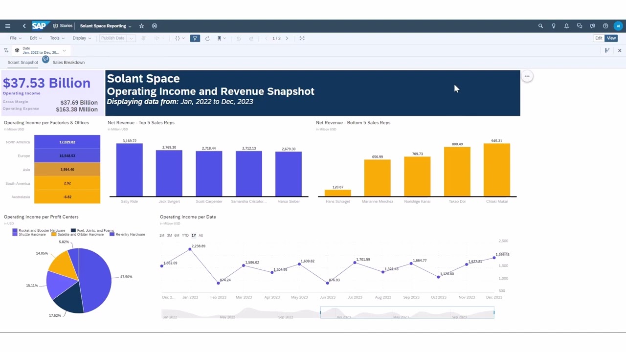Enter fullscreen mode icon
This screenshot has height=352, width=626.
(302, 38)
